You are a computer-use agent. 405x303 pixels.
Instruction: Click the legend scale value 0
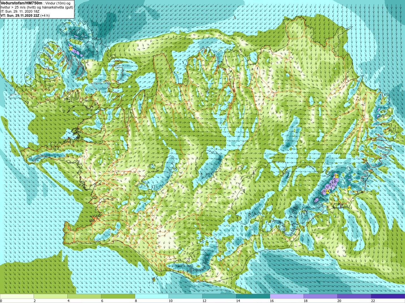(1, 301)
